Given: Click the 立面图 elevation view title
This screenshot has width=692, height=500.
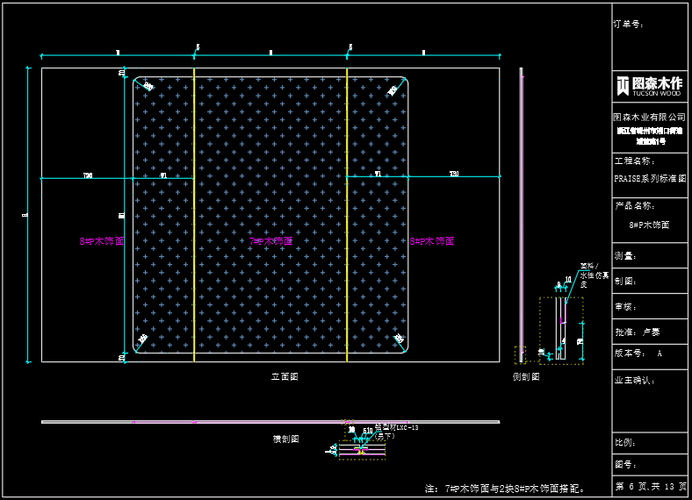Looking at the screenshot, I should pyautogui.click(x=285, y=376).
